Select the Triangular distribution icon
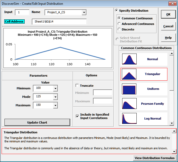Screen dimensions: 178x162 point(129,74)
